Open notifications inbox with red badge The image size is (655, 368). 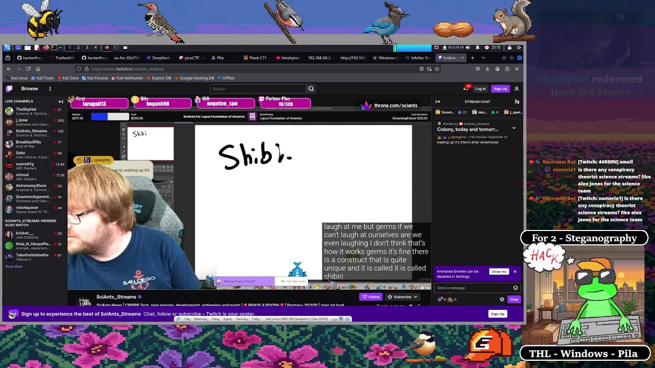tap(466, 88)
